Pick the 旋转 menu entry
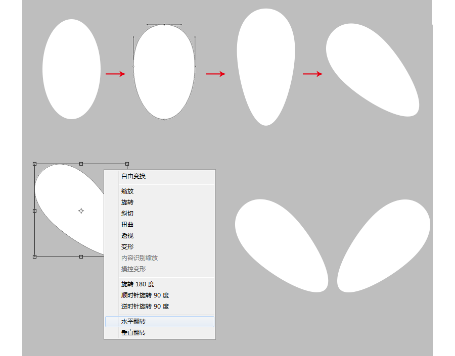The width and height of the screenshot is (455, 356). tap(160, 202)
